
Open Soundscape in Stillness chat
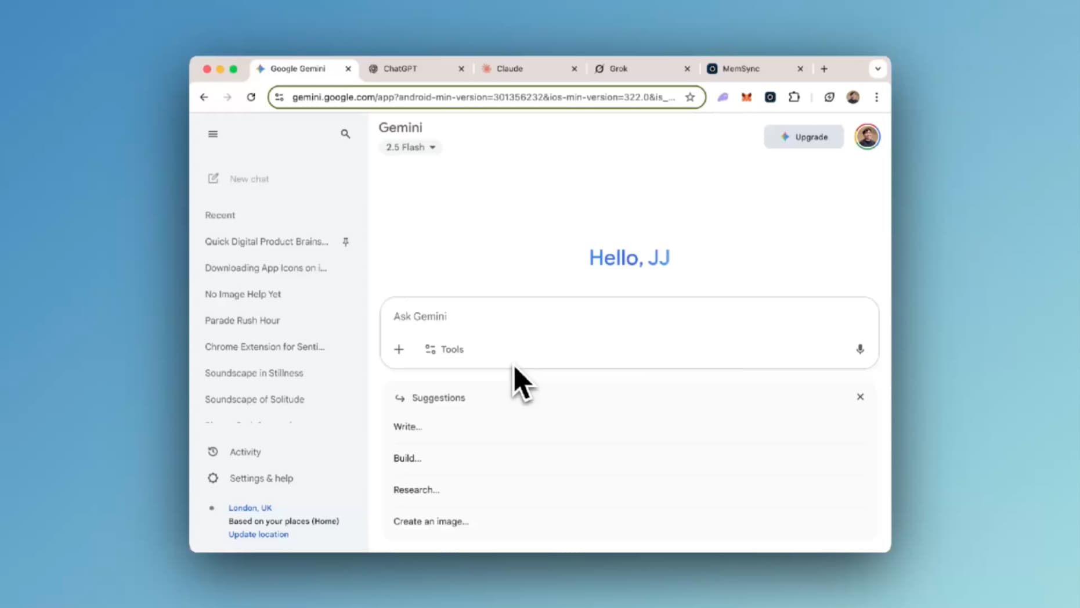click(x=254, y=373)
